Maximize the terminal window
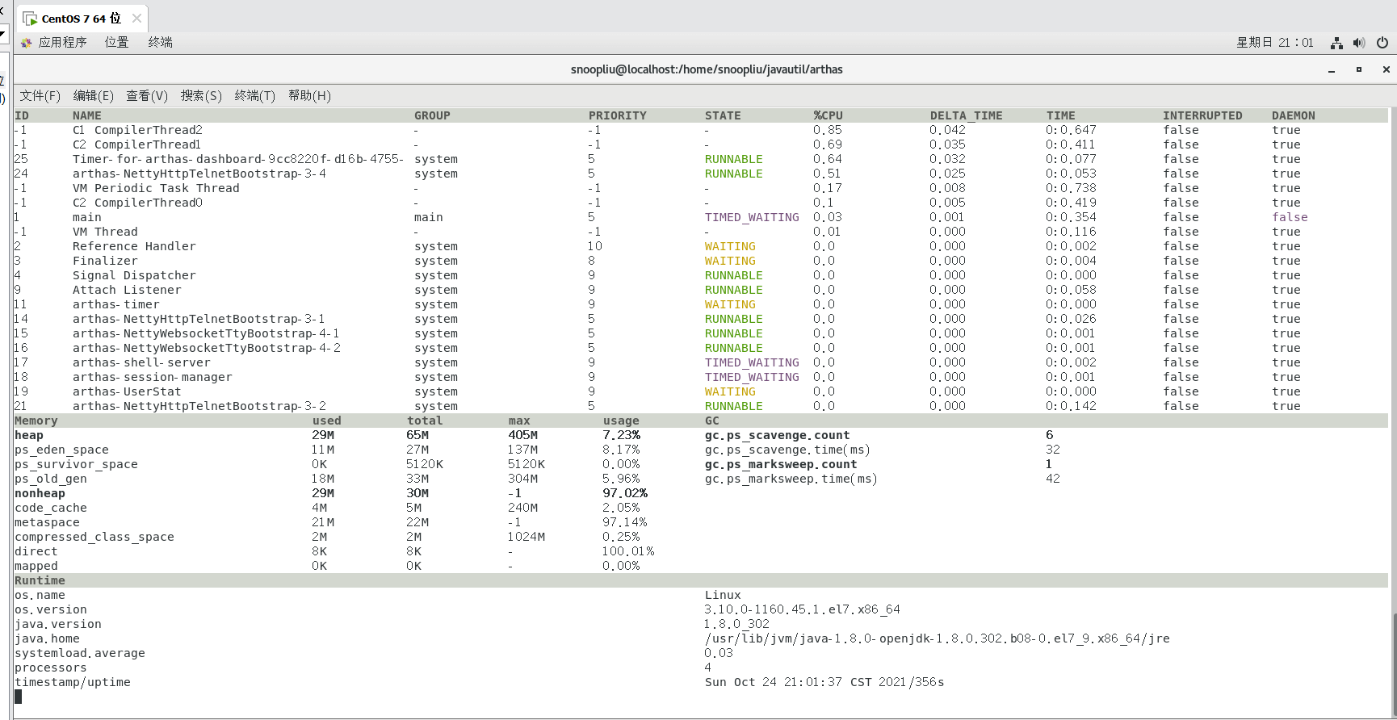Image resolution: width=1397 pixels, height=720 pixels. tap(1359, 70)
